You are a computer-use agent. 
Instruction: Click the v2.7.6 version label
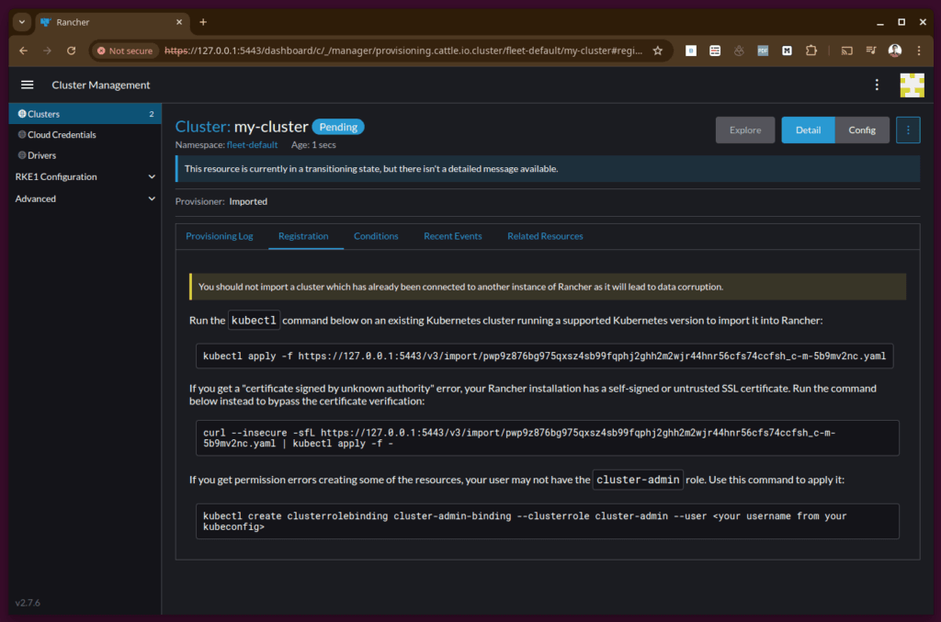[x=28, y=602]
